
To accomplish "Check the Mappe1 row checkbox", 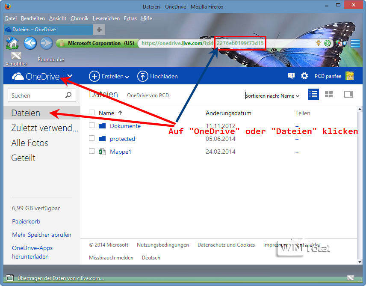I will [x=92, y=151].
